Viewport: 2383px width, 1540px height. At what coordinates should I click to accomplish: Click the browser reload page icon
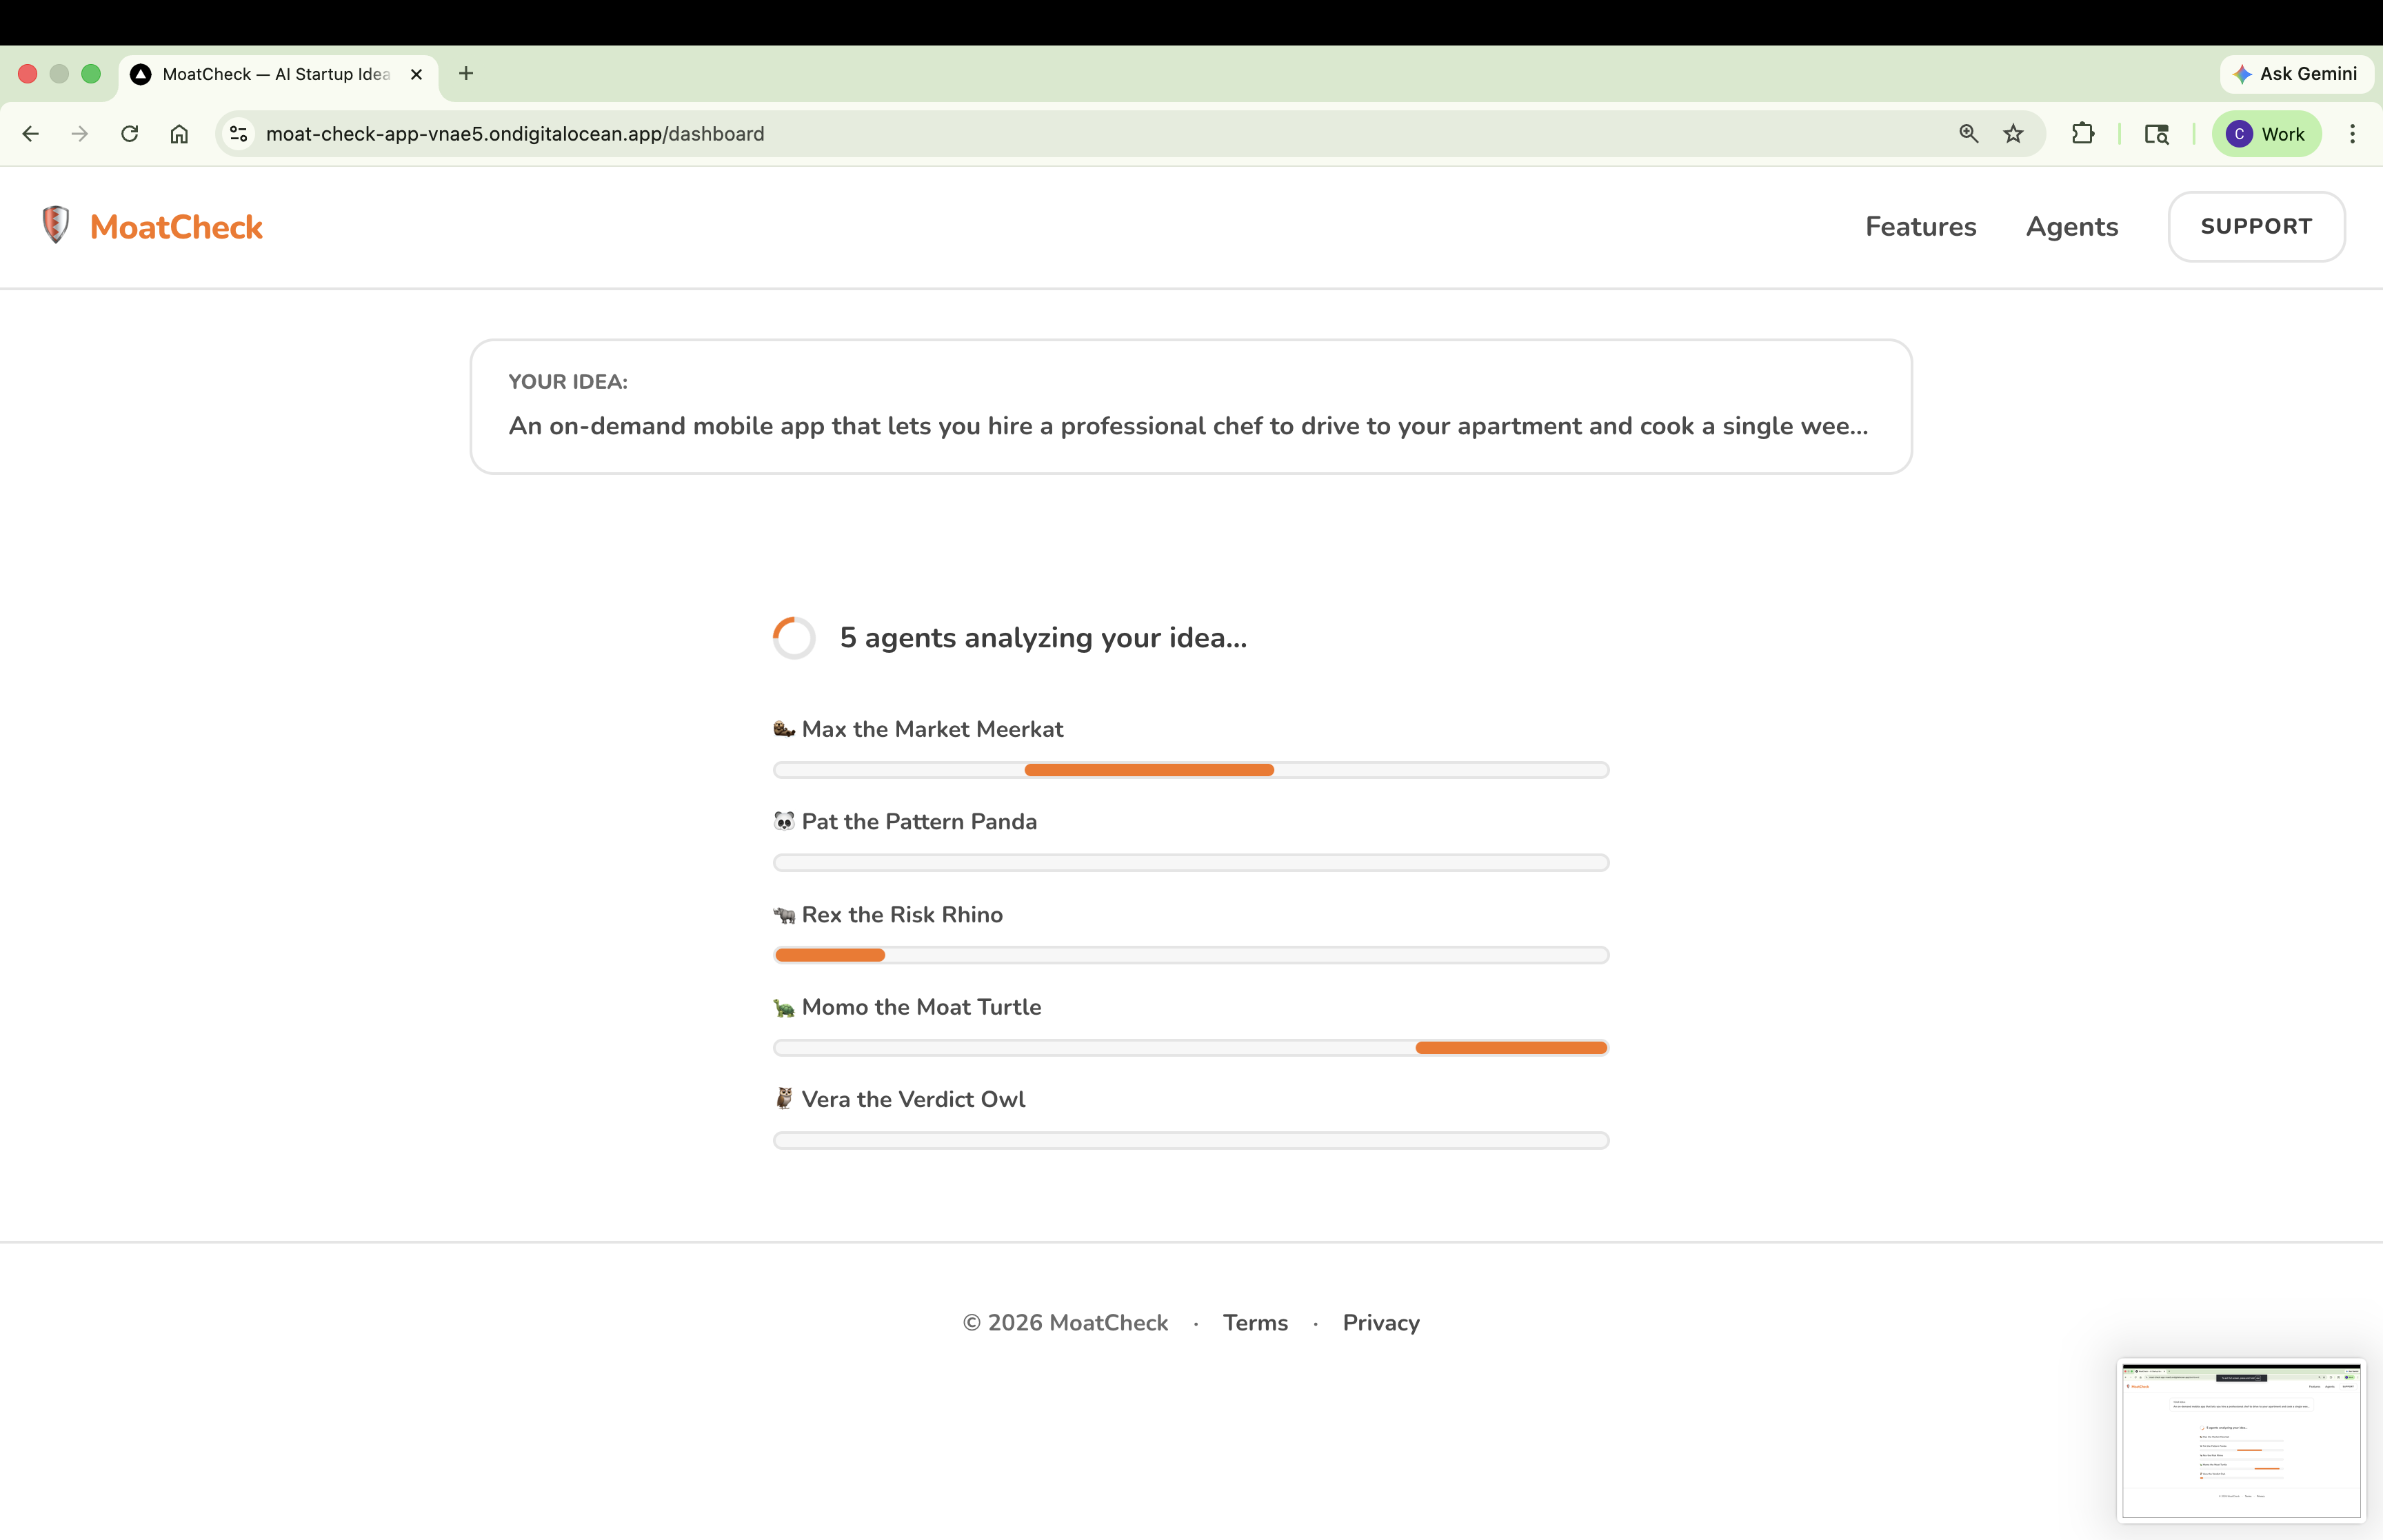130,134
